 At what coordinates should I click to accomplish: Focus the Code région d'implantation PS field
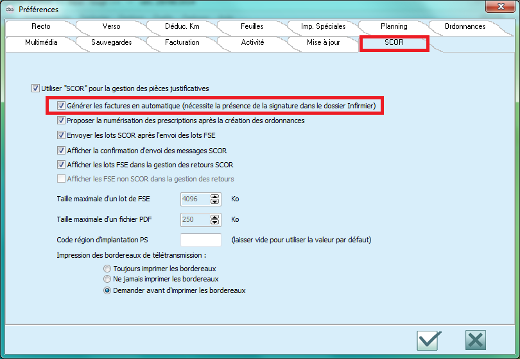click(x=201, y=240)
